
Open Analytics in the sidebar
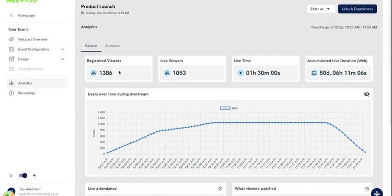click(37, 83)
